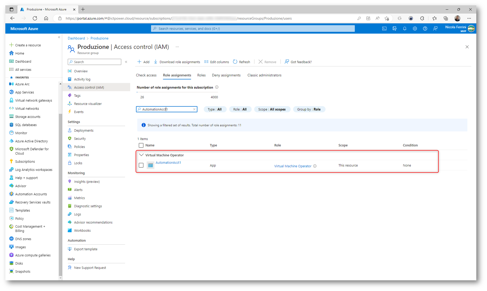
Task: Click the help question mark icon
Action: [x=425, y=28]
